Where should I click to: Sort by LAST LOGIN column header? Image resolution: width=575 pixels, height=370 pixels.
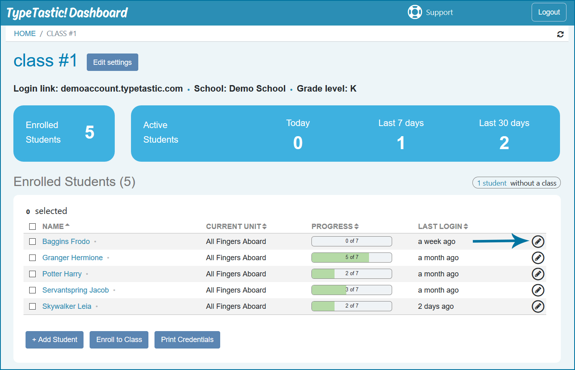(x=443, y=227)
